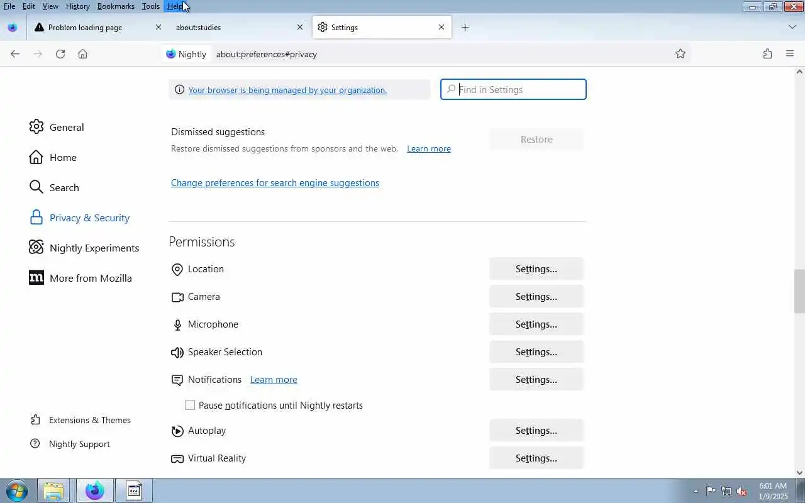Click Firefox Nightly taskbar icon
This screenshot has height=503, width=805.
(x=95, y=491)
